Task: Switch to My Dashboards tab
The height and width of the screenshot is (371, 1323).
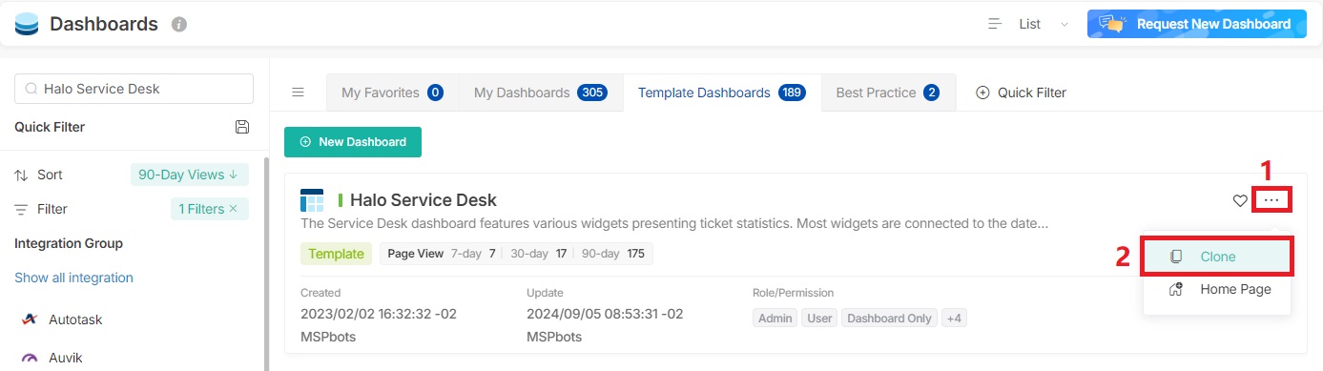Action: [541, 93]
